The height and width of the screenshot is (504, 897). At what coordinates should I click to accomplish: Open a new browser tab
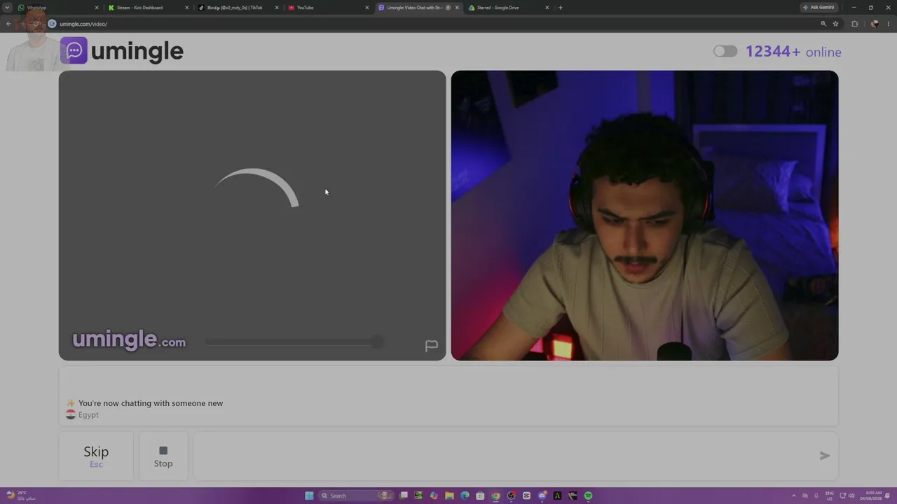tap(560, 8)
